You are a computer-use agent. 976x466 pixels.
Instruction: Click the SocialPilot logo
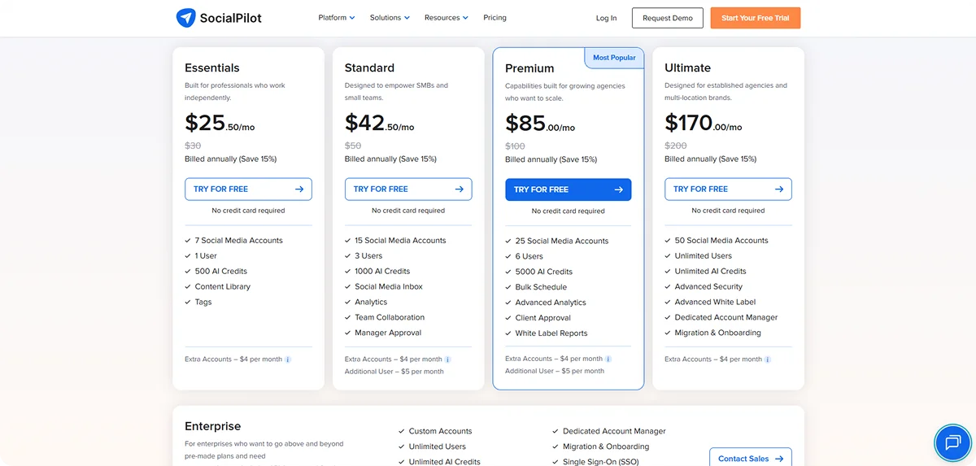tap(219, 18)
